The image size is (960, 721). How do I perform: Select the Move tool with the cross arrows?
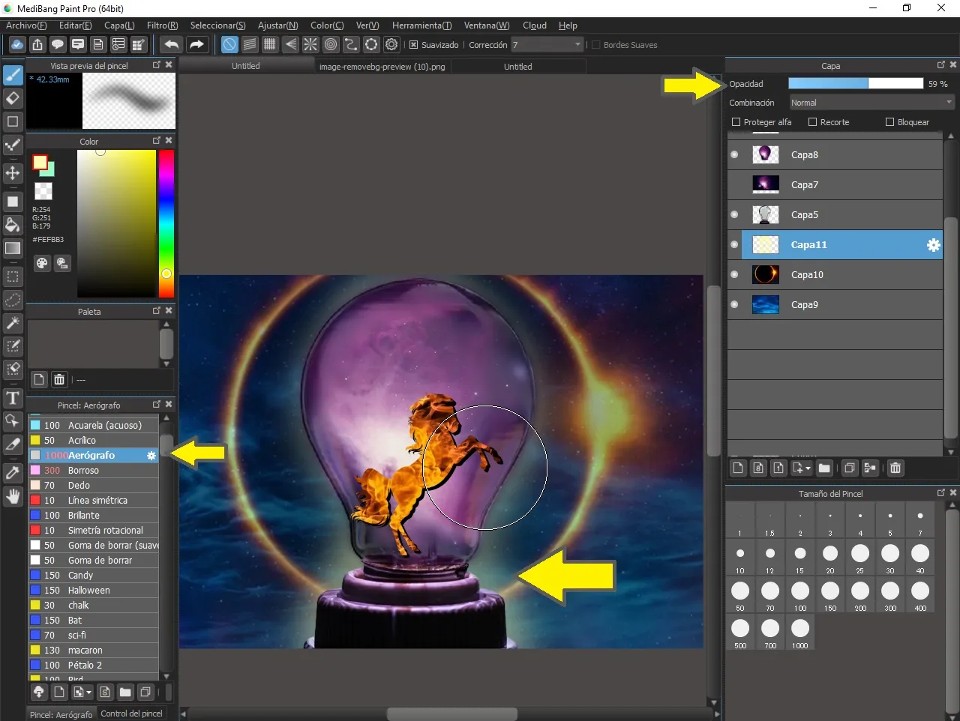point(13,173)
